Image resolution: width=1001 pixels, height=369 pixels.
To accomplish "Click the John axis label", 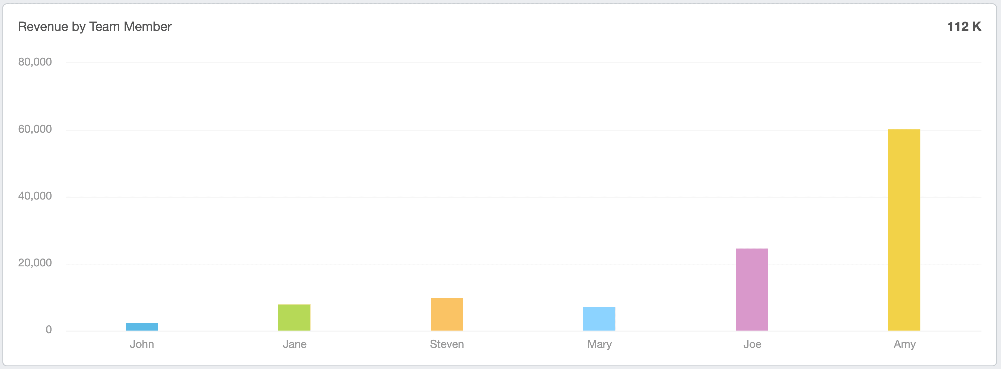I will click(x=142, y=344).
